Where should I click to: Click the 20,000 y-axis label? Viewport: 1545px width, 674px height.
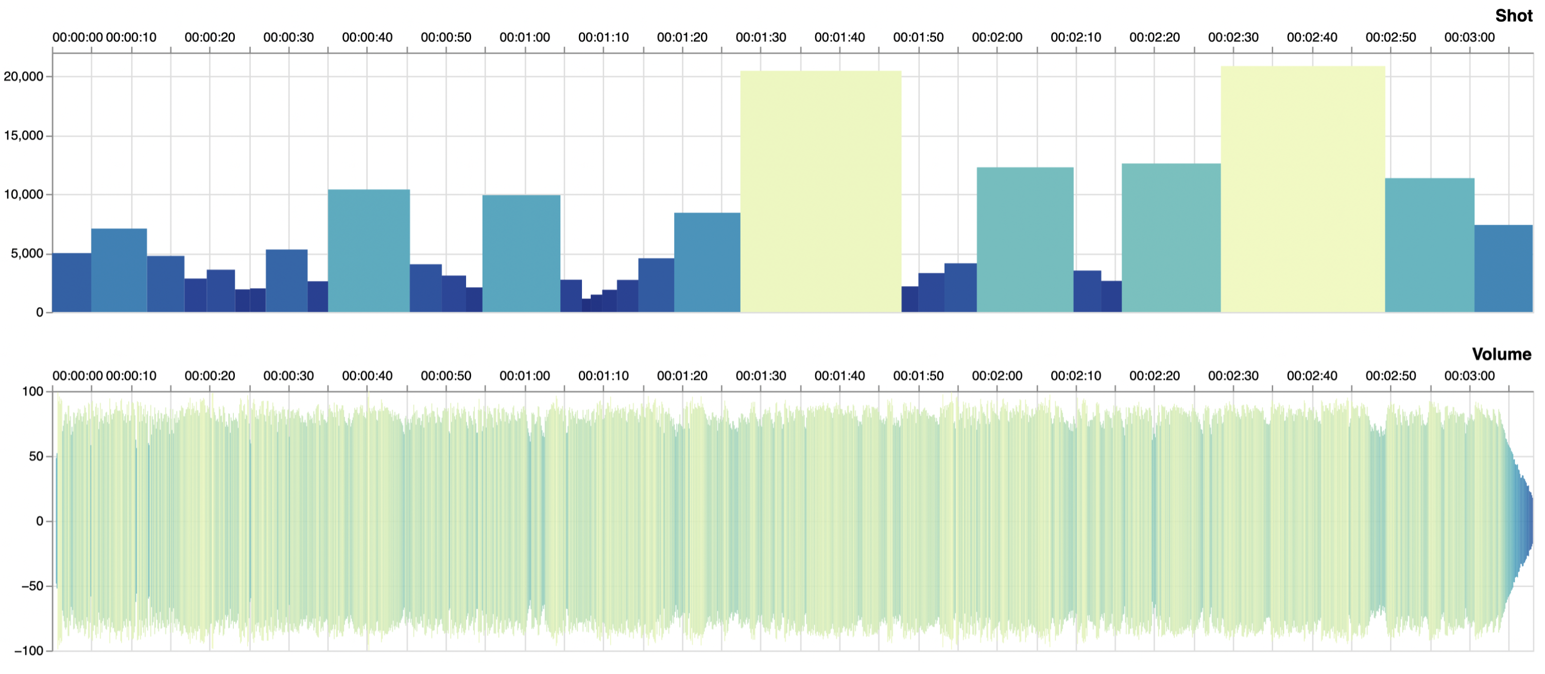click(23, 76)
